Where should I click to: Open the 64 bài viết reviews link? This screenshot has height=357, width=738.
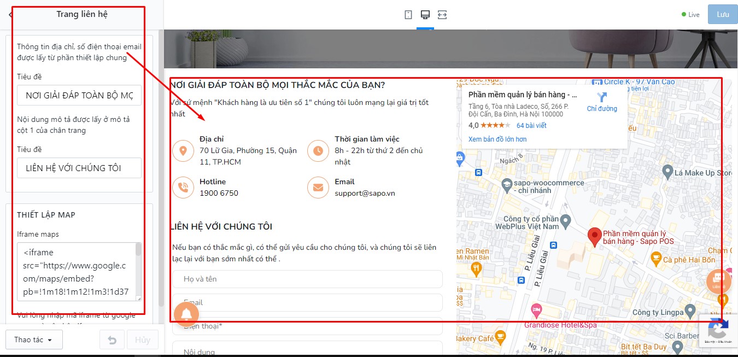pyautogui.click(x=531, y=126)
